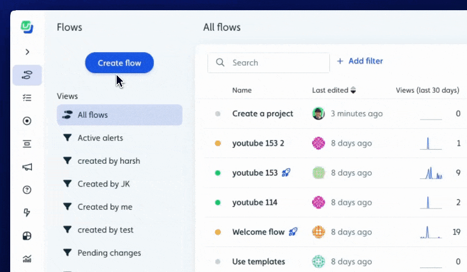467x272 pixels.
Task: Click the 'All flows' page heading
Action: 222,27
